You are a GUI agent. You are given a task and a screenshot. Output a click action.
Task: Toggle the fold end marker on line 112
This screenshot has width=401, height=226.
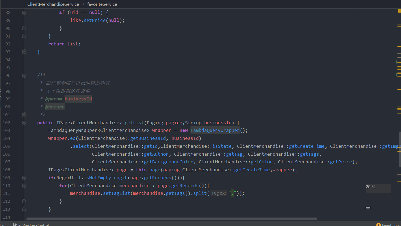(x=24, y=201)
